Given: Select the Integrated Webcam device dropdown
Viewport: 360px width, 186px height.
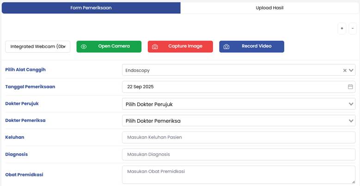Looking at the screenshot, I should tap(38, 47).
